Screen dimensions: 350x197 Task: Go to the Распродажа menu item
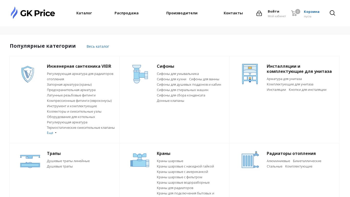coord(127,13)
